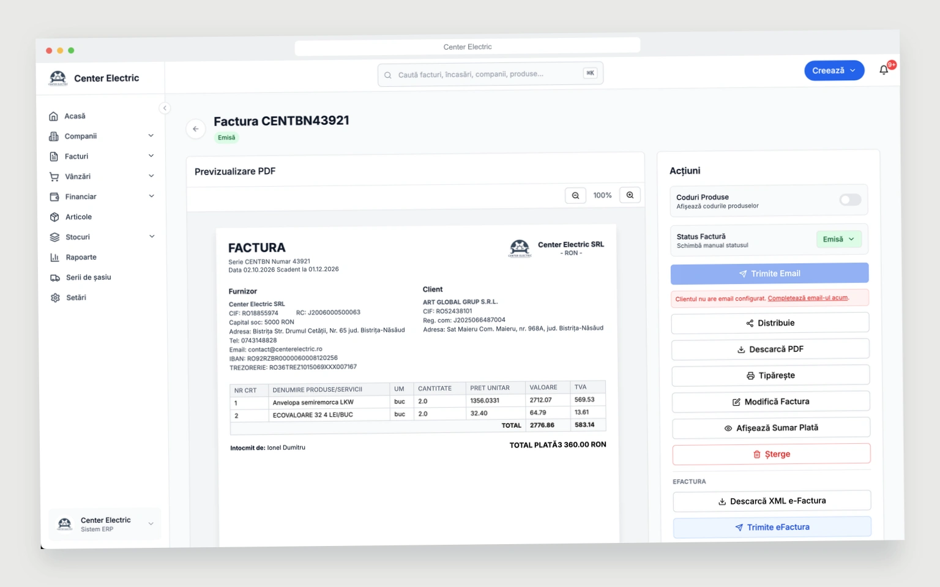Click the ECOVALOARE 32 4 LEI/BUC row
The image size is (940, 587).
(417, 414)
